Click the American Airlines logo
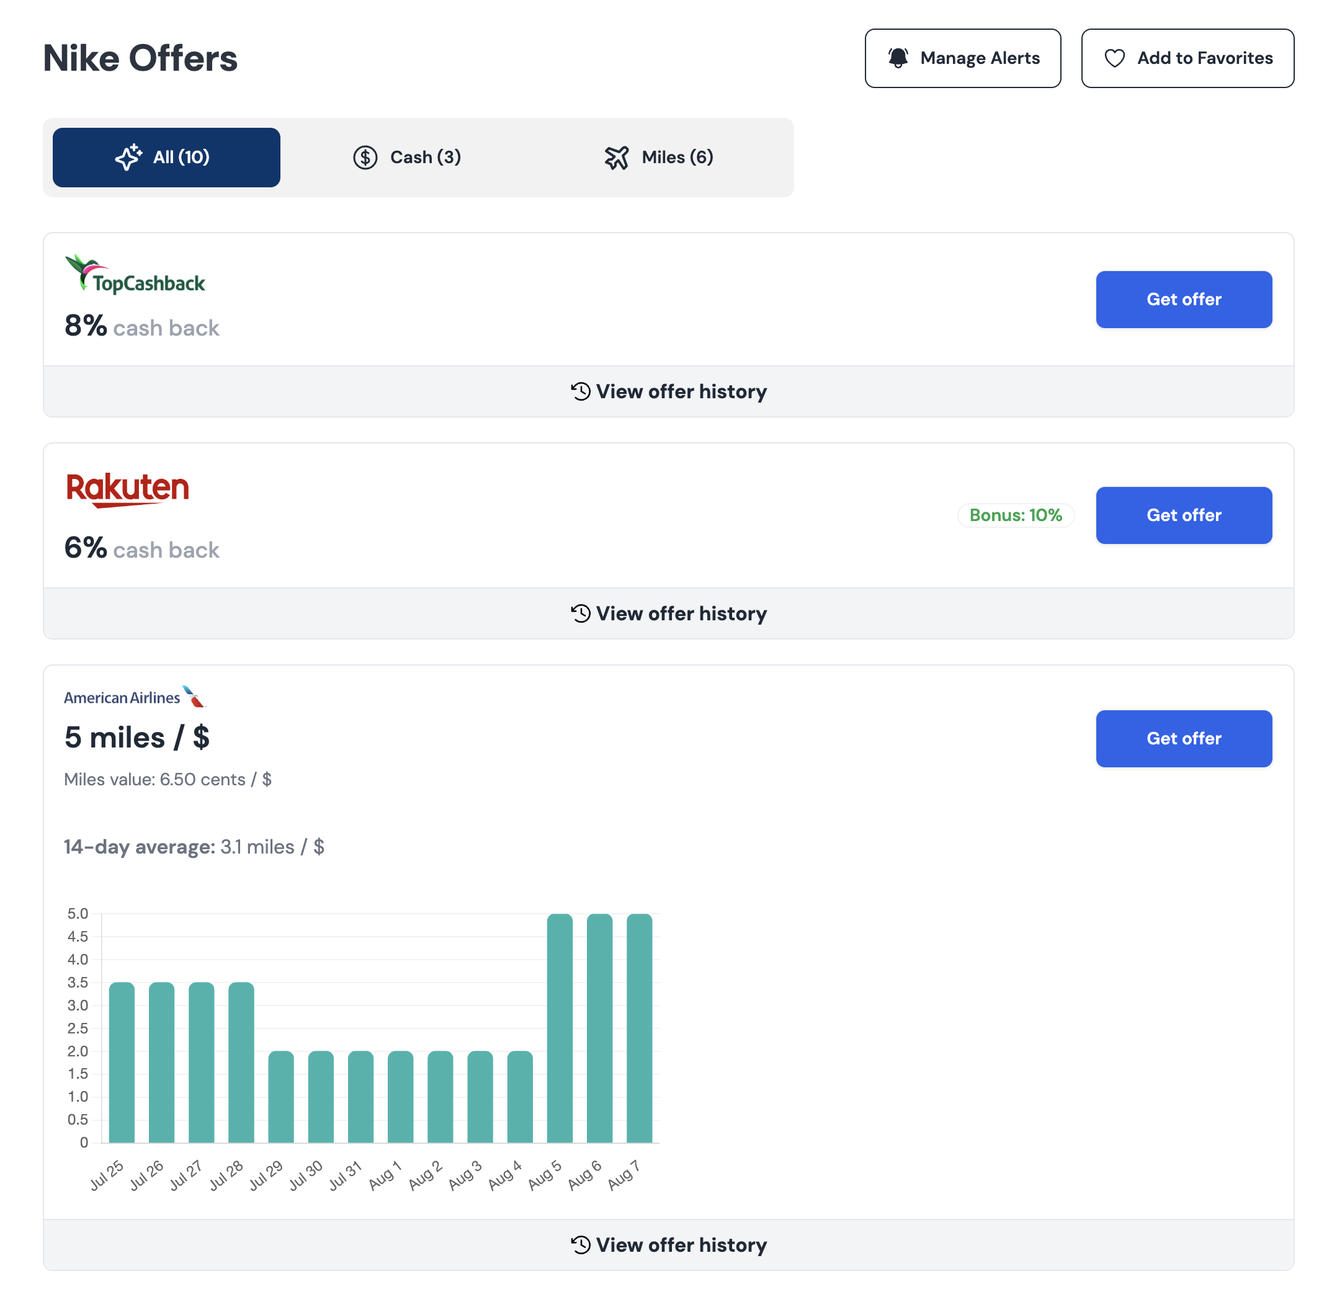Viewport: 1319px width, 1289px height. point(134,697)
